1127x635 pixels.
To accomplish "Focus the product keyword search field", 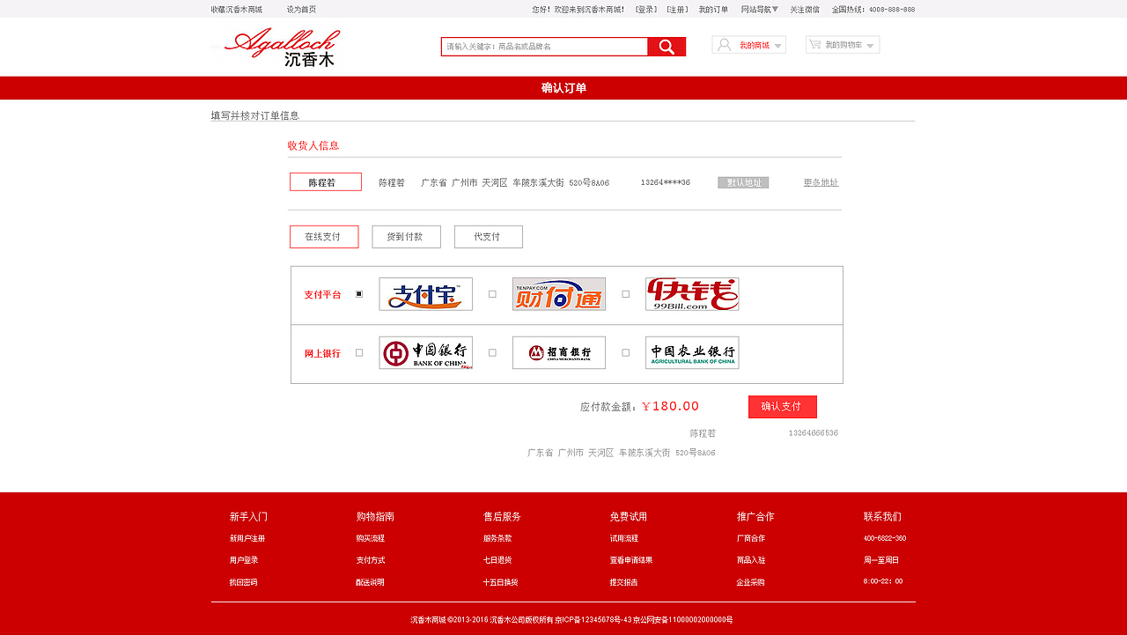I will click(x=544, y=47).
